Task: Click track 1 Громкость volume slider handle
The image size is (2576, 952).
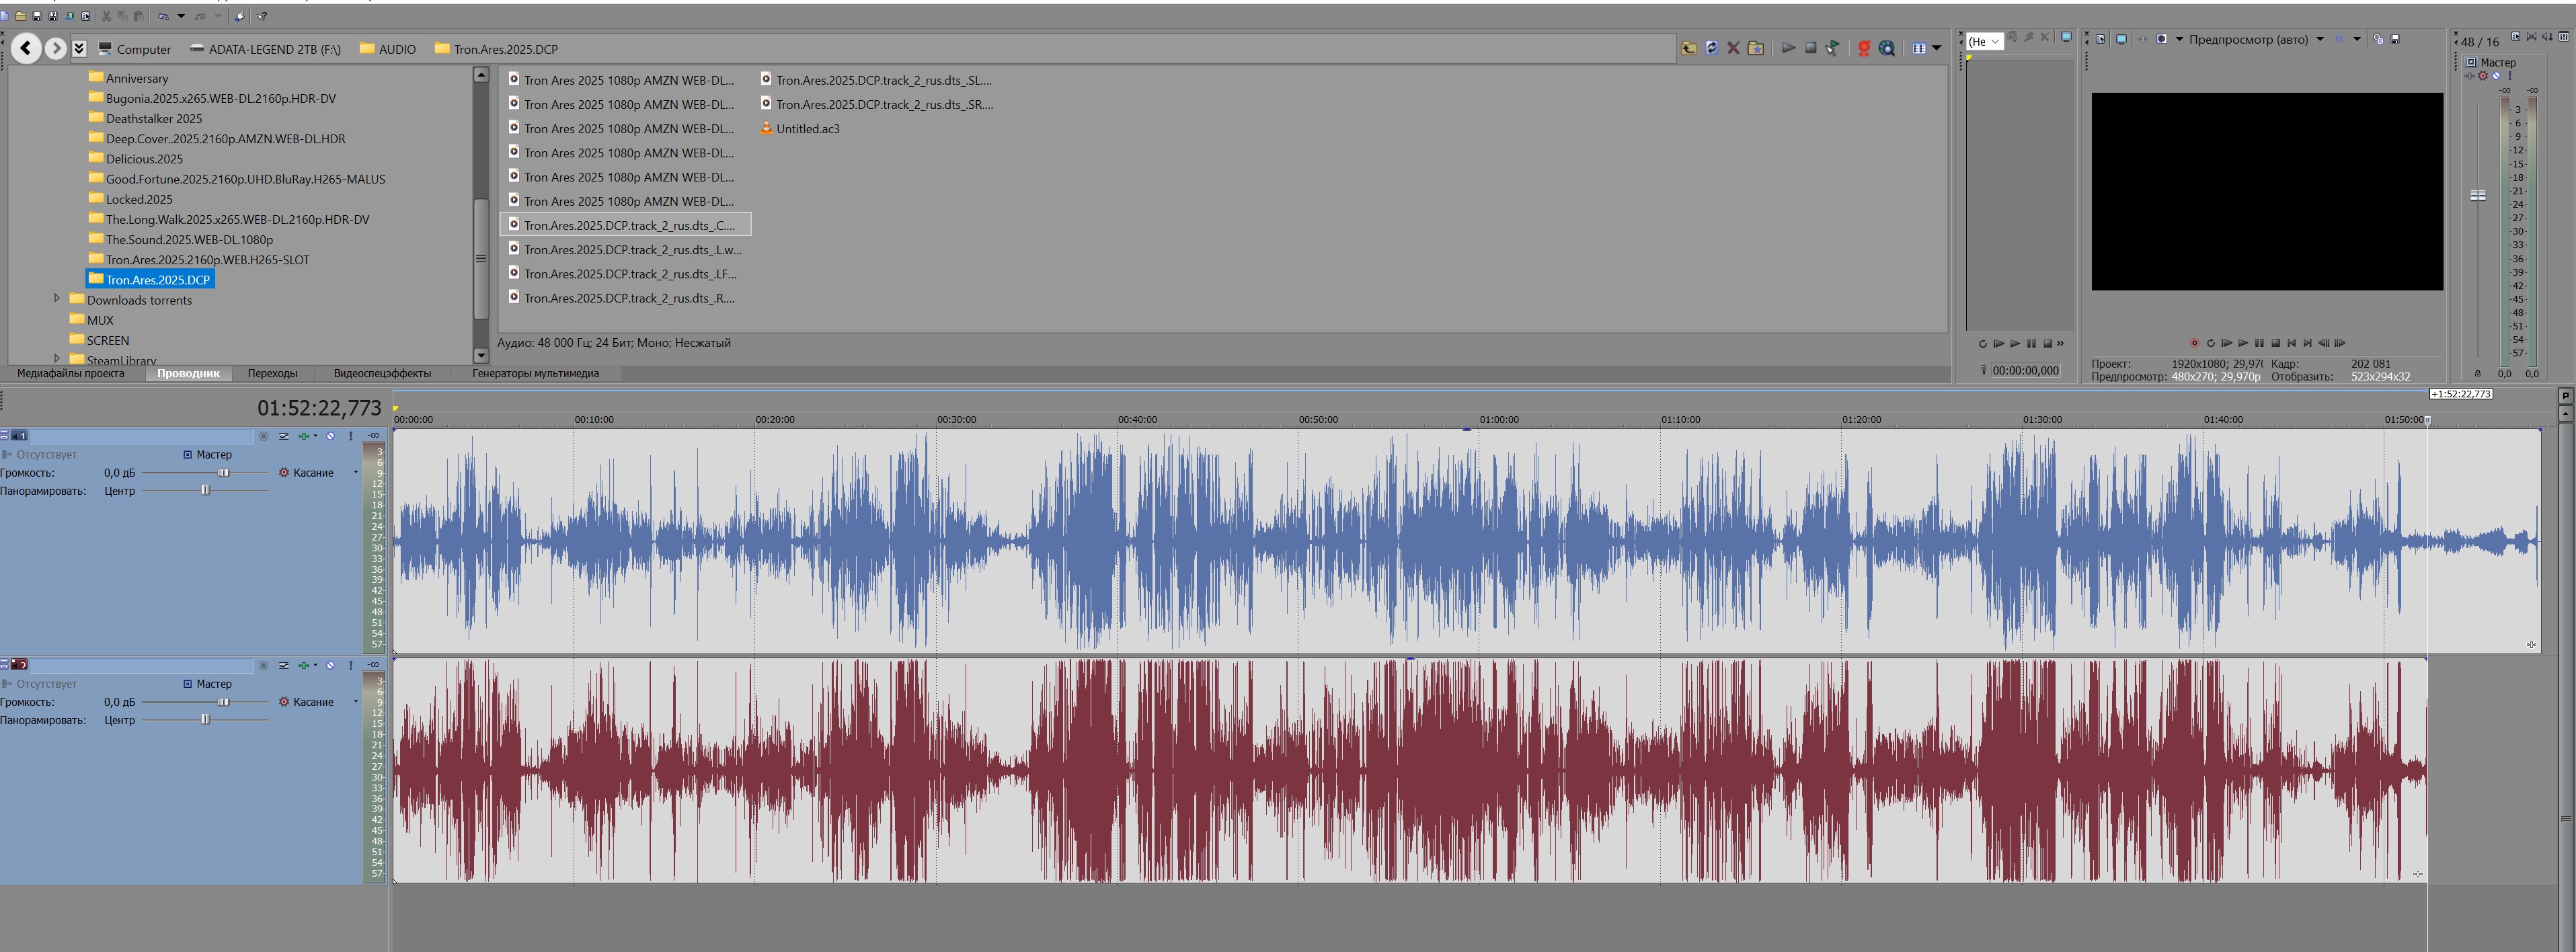Action: tap(224, 473)
